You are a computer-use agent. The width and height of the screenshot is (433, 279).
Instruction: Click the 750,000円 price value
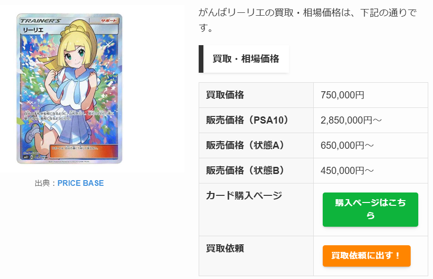(342, 95)
